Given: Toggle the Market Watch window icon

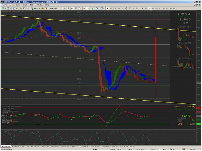Looking at the screenshot, I should [14, 8].
